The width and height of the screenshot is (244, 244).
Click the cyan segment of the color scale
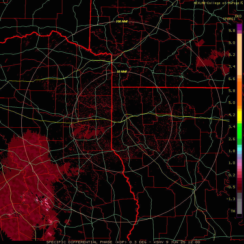tap(239, 149)
